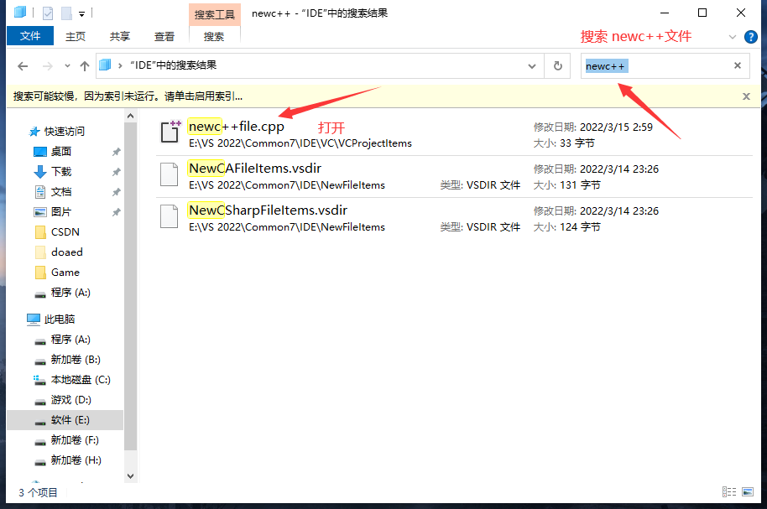
Task: Clear the newc++ search text
Action: [x=738, y=65]
